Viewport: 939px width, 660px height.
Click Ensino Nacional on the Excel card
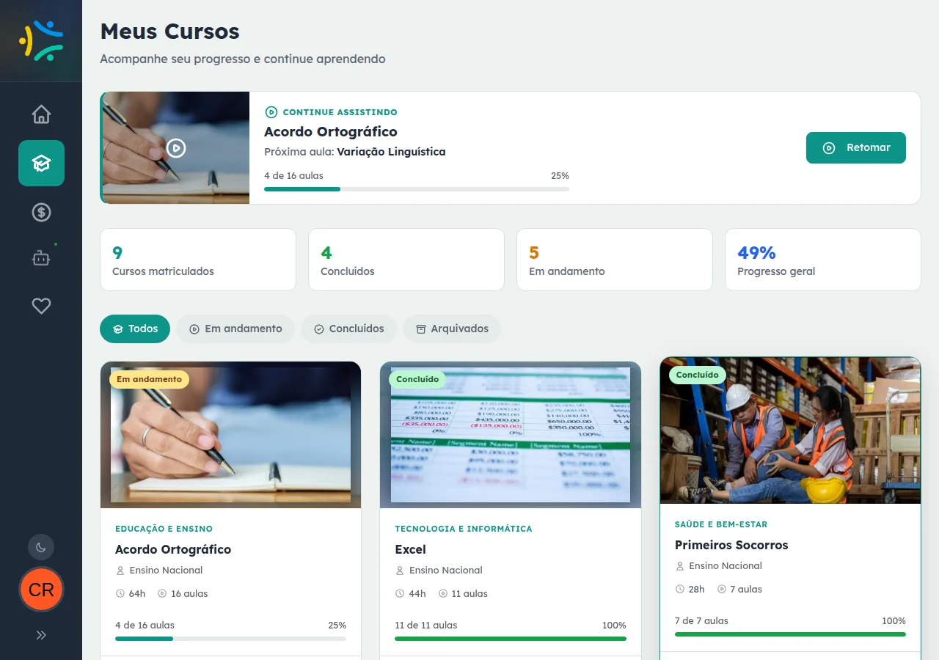coord(446,570)
